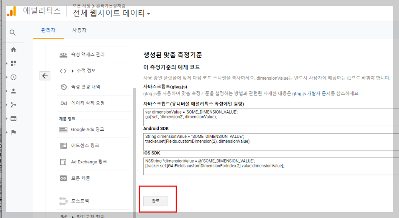Click the 제품 링크 section label
This screenshot has height=218, width=399.
[x=67, y=119]
